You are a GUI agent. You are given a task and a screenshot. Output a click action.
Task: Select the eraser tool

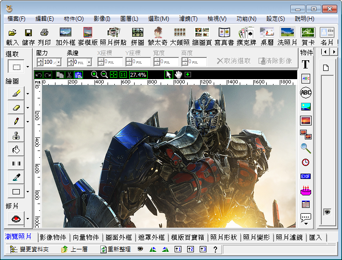16,108
